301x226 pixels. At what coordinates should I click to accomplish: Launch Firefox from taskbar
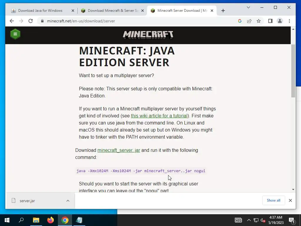coord(51,220)
